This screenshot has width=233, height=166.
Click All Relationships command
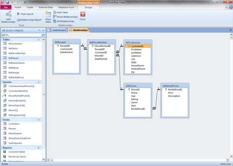64,21
